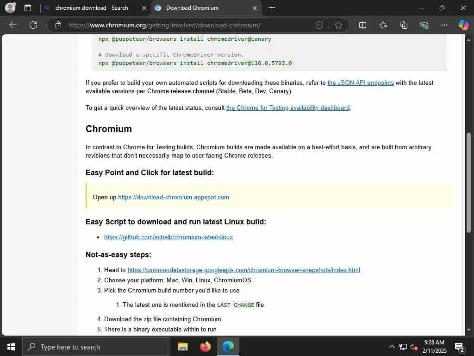The height and width of the screenshot is (356, 474).
Task: Open Settings and more menu
Action: click(444, 25)
